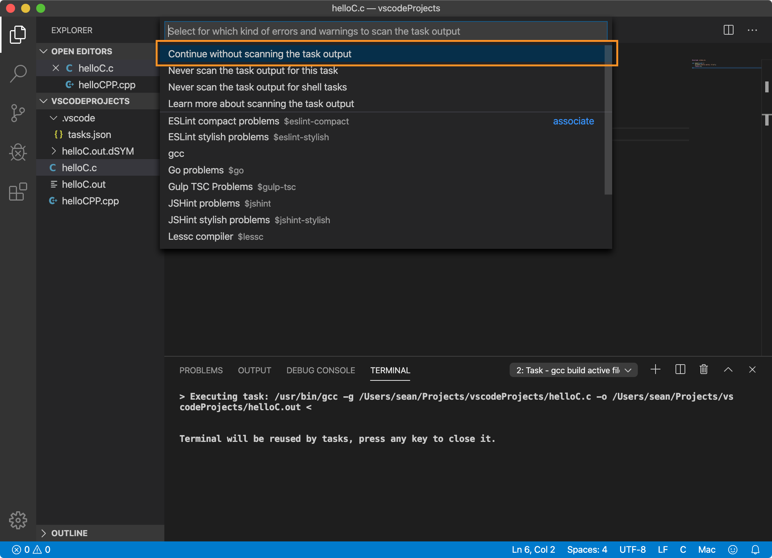Select the gcc problem matcher entry

coord(176,153)
